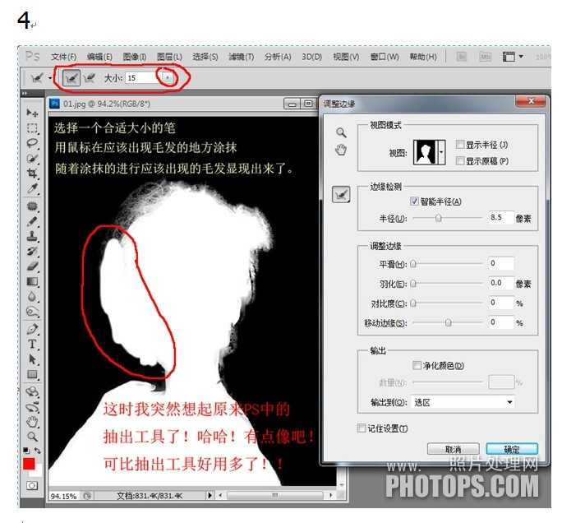The height and width of the screenshot is (523, 562).
Task: Select Refine Radius tool in options bar
Action: 71,77
